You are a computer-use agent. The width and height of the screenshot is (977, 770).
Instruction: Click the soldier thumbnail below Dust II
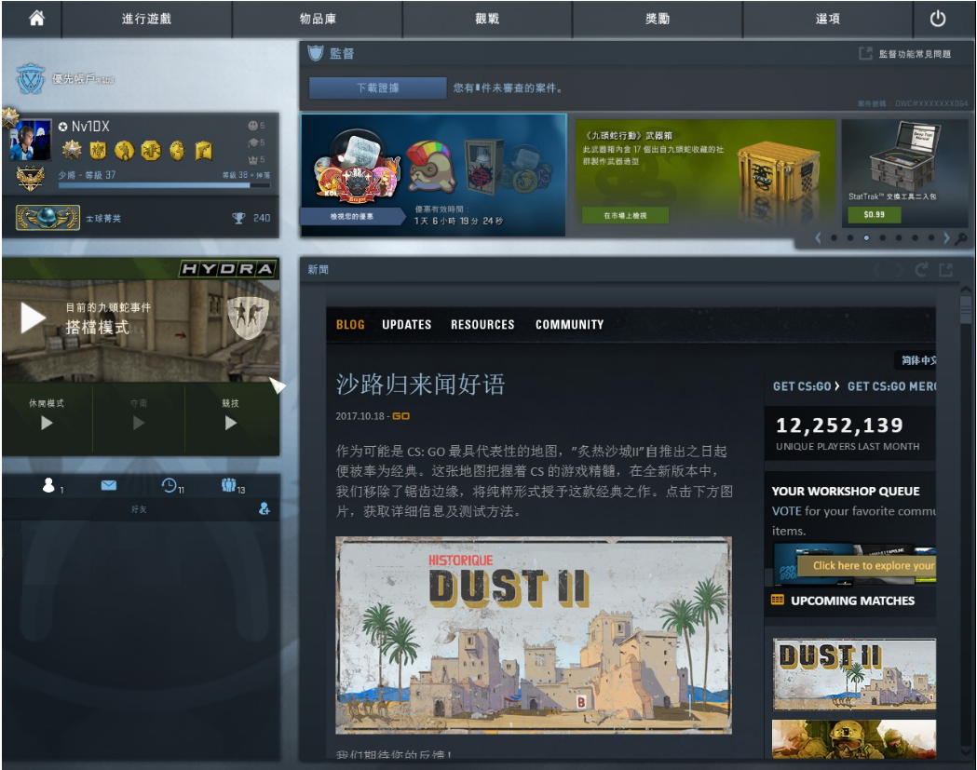pos(854,739)
